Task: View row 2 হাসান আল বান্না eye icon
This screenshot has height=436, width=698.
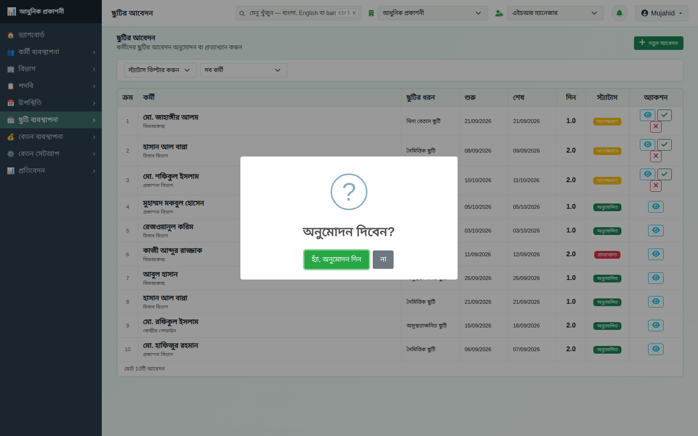Action: (648, 144)
